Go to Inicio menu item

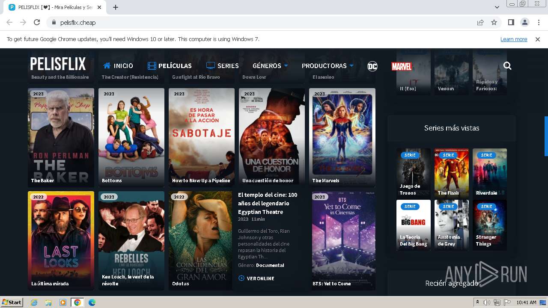pyautogui.click(x=118, y=66)
